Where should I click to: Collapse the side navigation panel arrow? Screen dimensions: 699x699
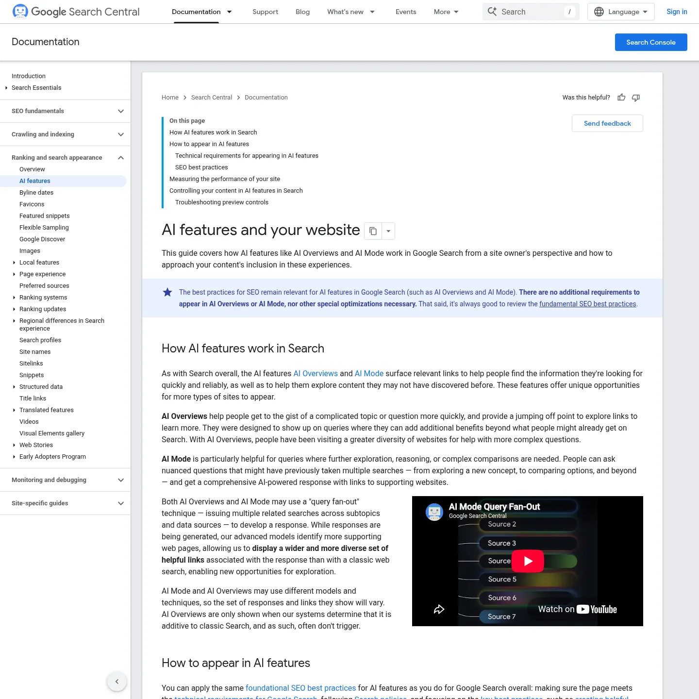tap(117, 682)
